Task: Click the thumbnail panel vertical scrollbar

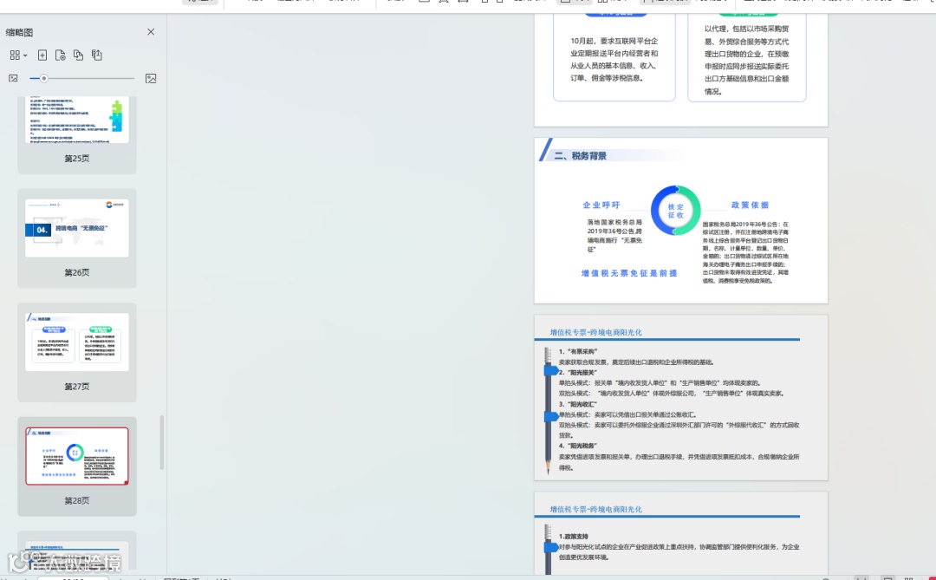Action: click(x=162, y=442)
